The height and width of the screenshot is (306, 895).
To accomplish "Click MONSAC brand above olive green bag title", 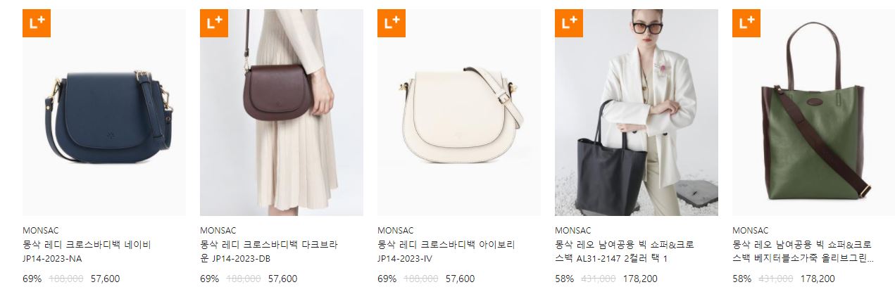I will click(x=751, y=230).
